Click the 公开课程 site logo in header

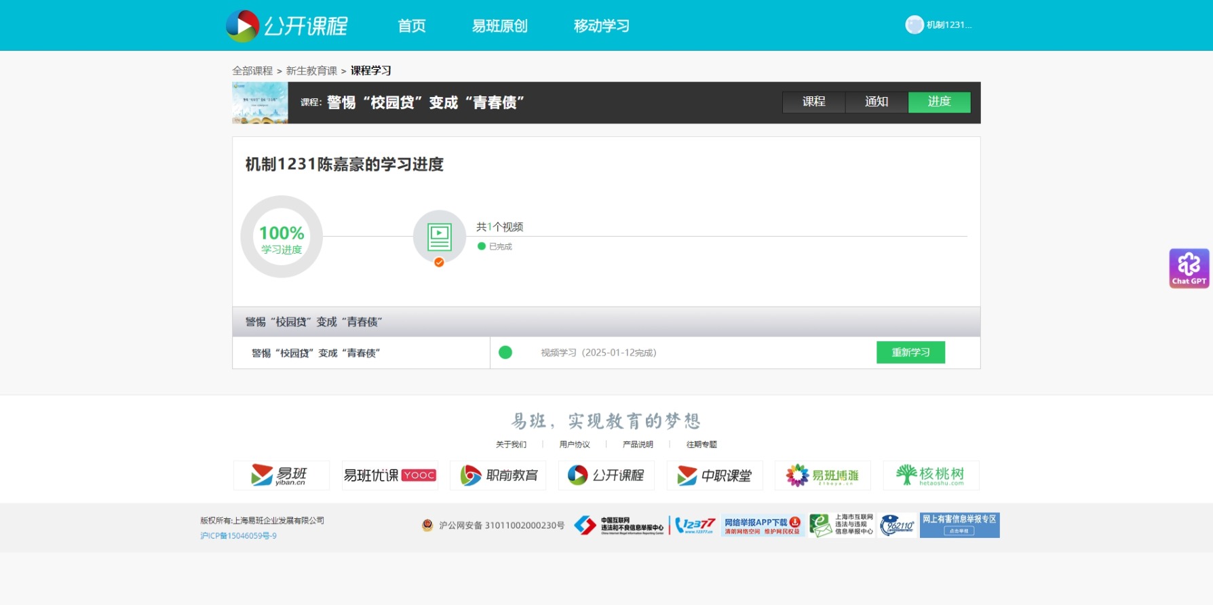click(x=286, y=26)
